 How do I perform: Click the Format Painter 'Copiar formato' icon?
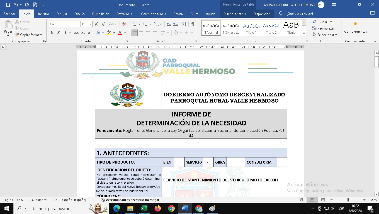(x=17, y=35)
